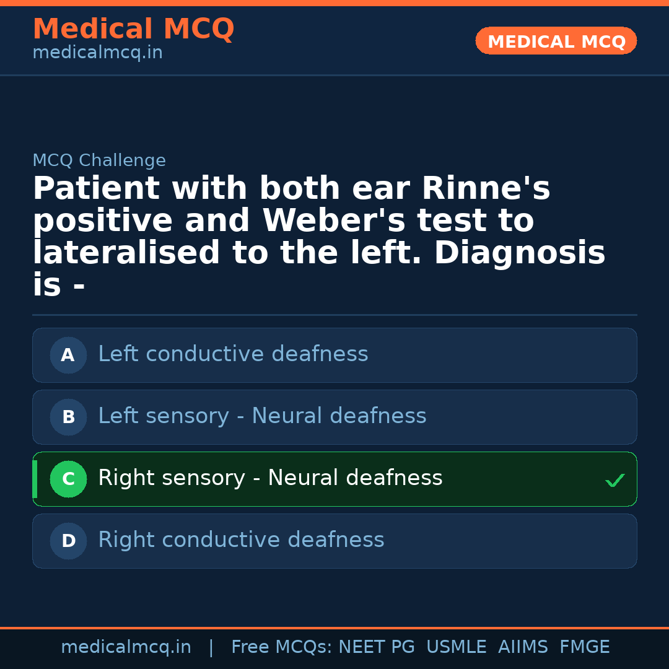
Task: Pick "Right sensory - Neural deafness" answer text
Action: (x=270, y=478)
